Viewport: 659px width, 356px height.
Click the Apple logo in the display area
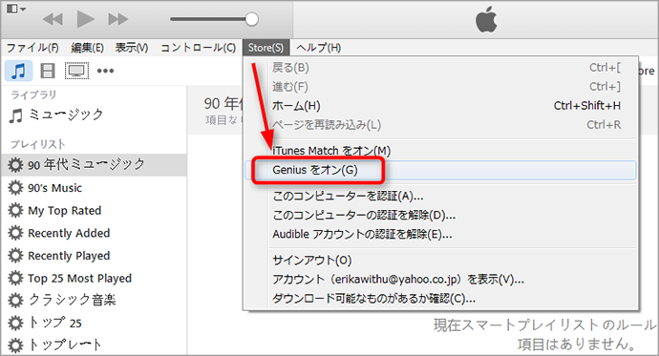pos(486,20)
